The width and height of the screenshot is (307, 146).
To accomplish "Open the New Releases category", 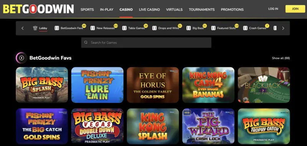I will click(x=106, y=28).
